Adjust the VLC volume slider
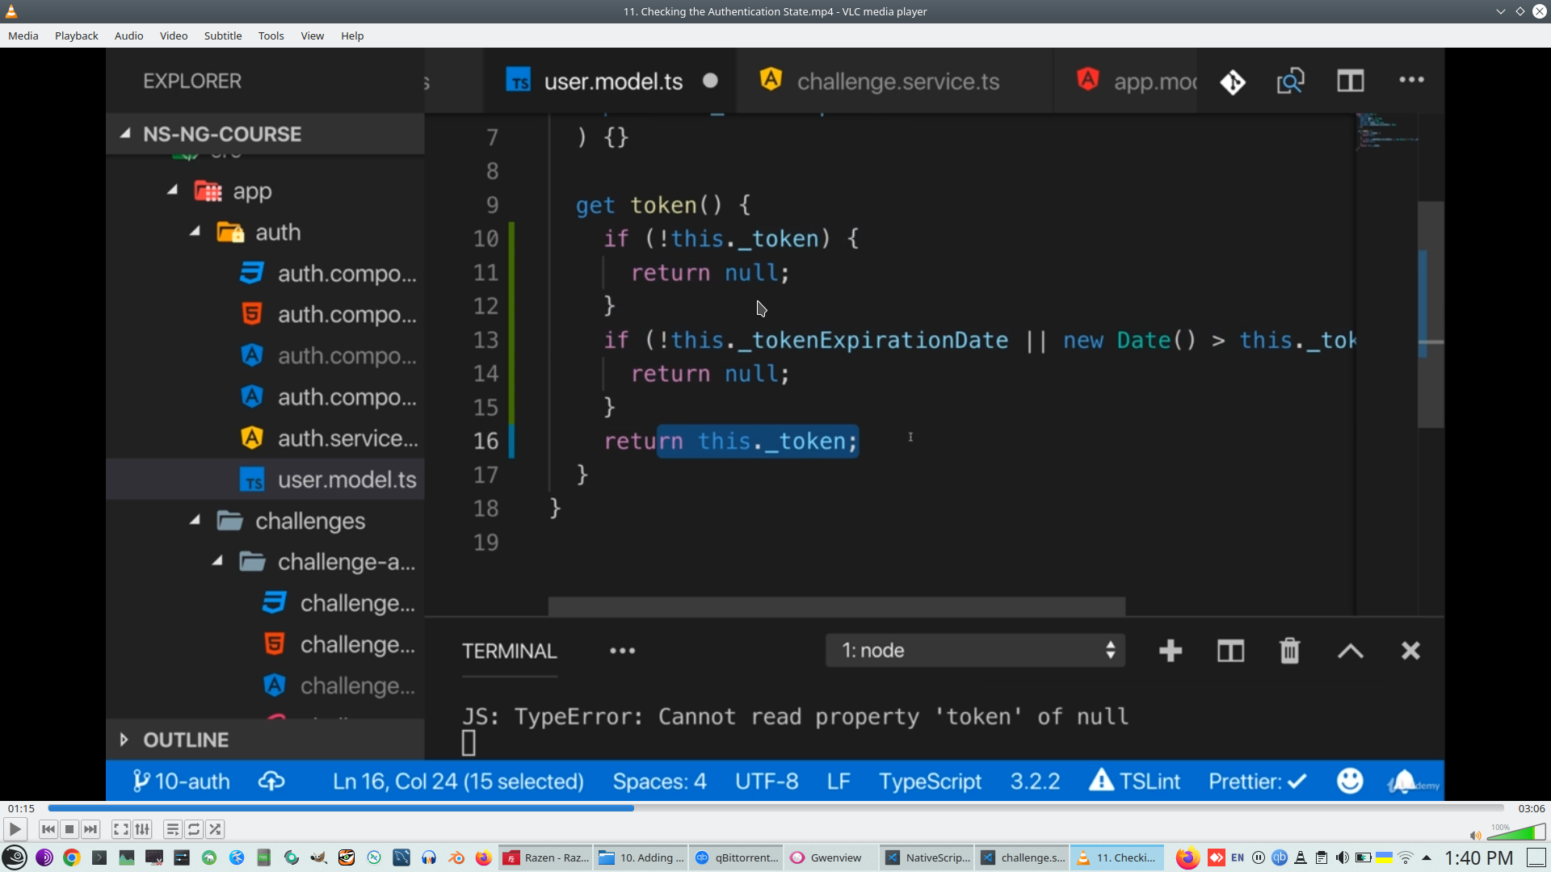 pos(1517,832)
